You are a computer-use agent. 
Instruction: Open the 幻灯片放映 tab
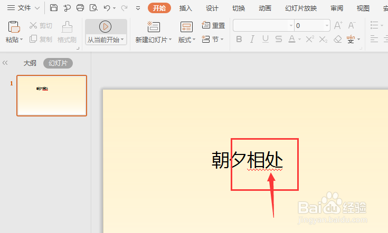(x=301, y=8)
